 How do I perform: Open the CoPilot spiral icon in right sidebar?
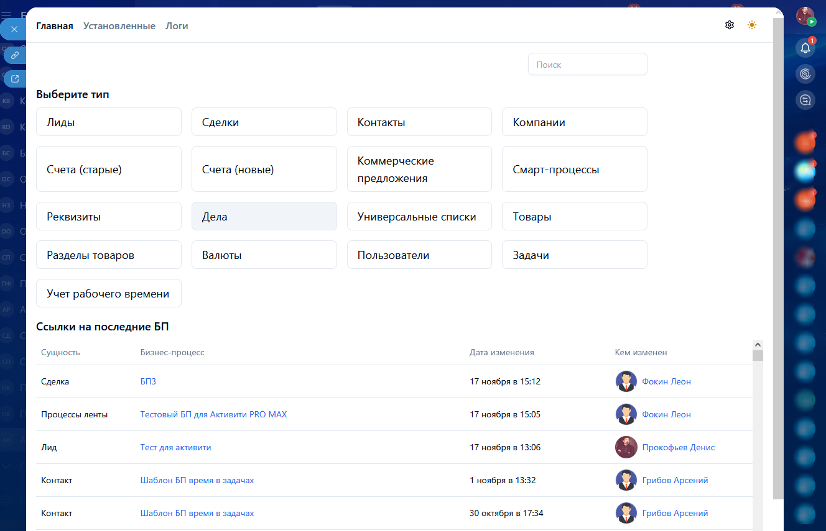805,74
